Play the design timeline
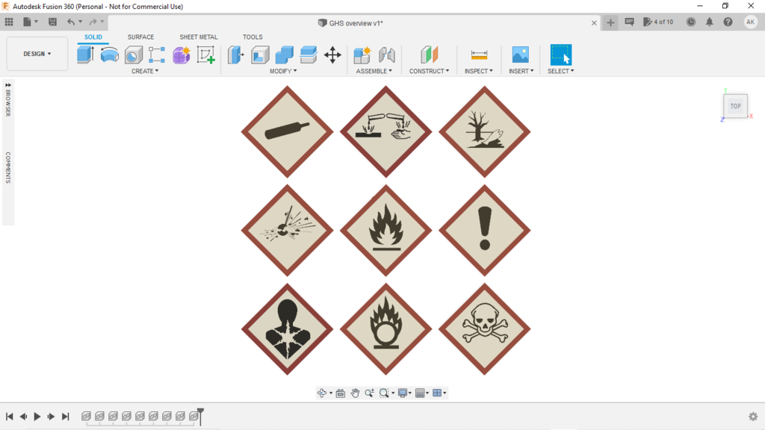 pyautogui.click(x=37, y=417)
